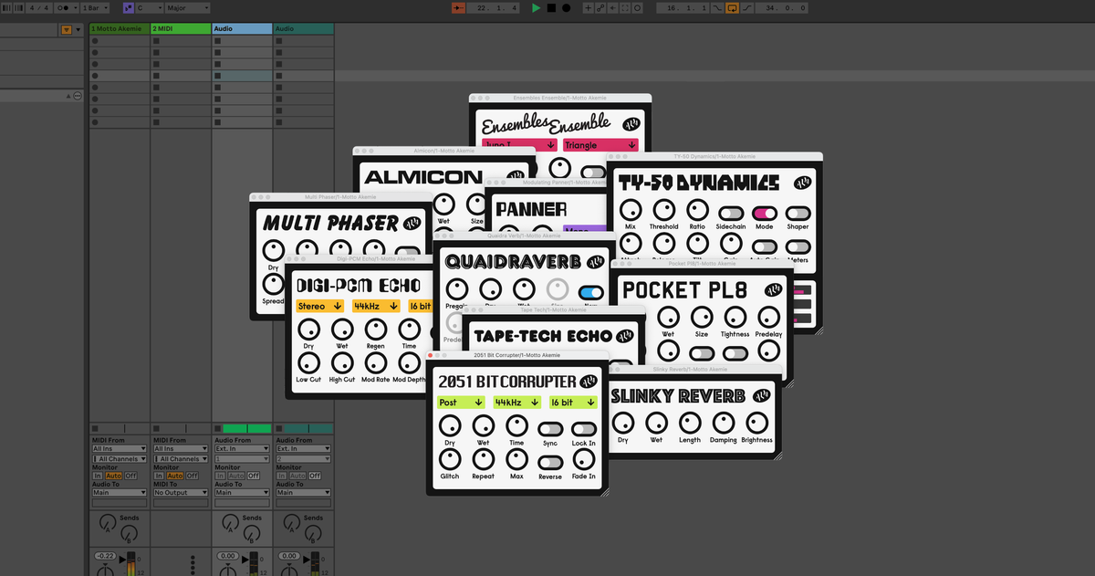Open the No Output MIDI To dropdown
The image size is (1095, 576).
181,492
